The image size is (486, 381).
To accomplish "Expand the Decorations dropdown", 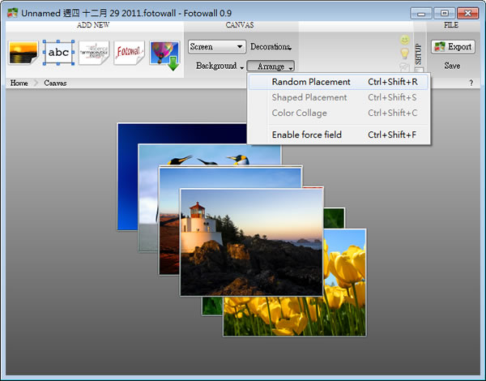I will pyautogui.click(x=271, y=46).
